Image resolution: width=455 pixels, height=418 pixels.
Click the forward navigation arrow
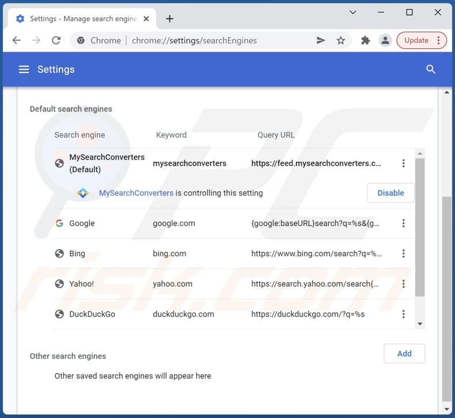(x=36, y=40)
